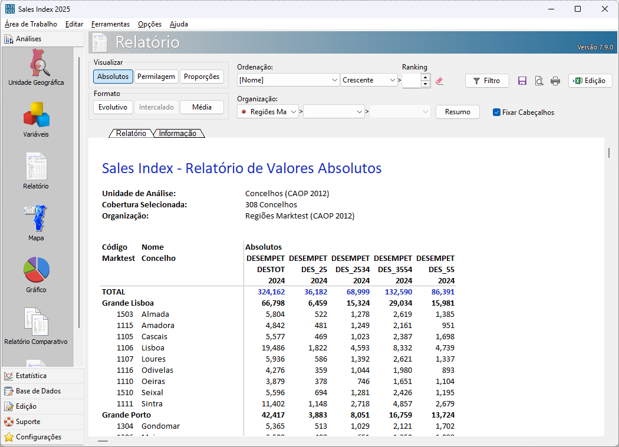Switch view to Permilagem
This screenshot has width=619, height=447.
pos(156,77)
